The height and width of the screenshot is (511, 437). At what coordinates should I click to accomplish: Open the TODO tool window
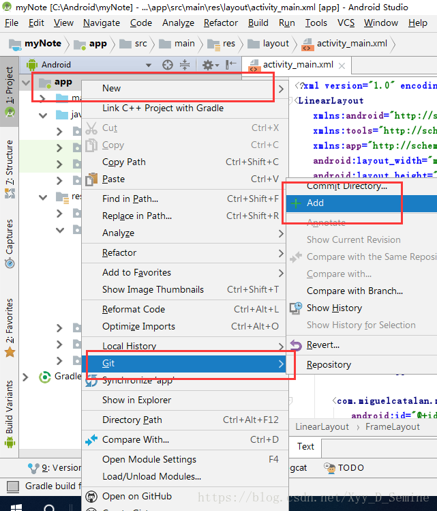(x=344, y=468)
